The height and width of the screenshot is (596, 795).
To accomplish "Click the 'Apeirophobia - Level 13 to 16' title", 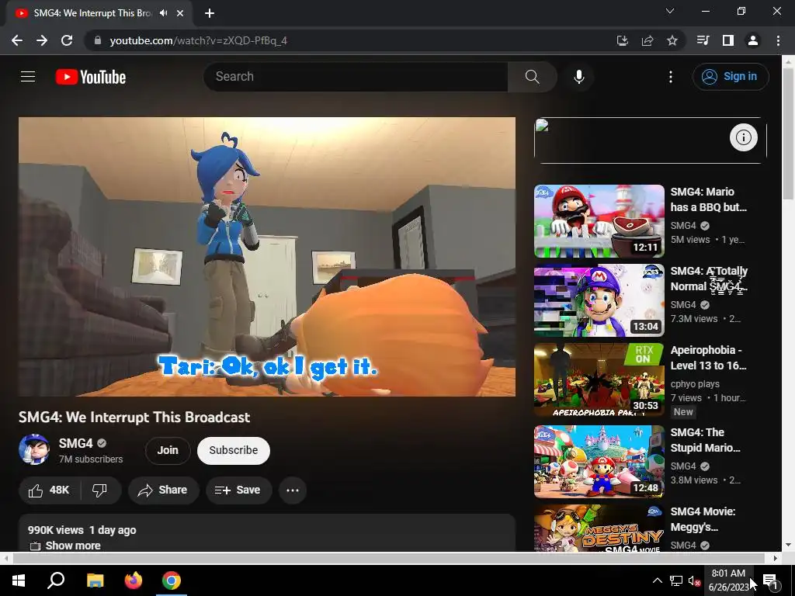I will tap(708, 358).
